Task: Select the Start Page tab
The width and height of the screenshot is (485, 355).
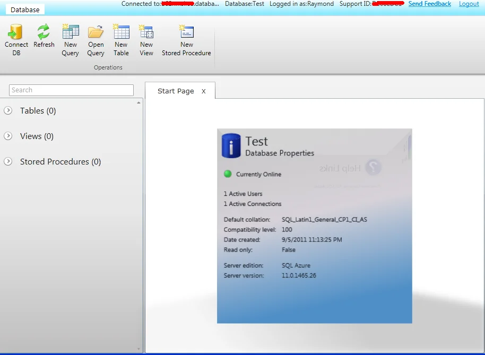Action: (x=176, y=91)
